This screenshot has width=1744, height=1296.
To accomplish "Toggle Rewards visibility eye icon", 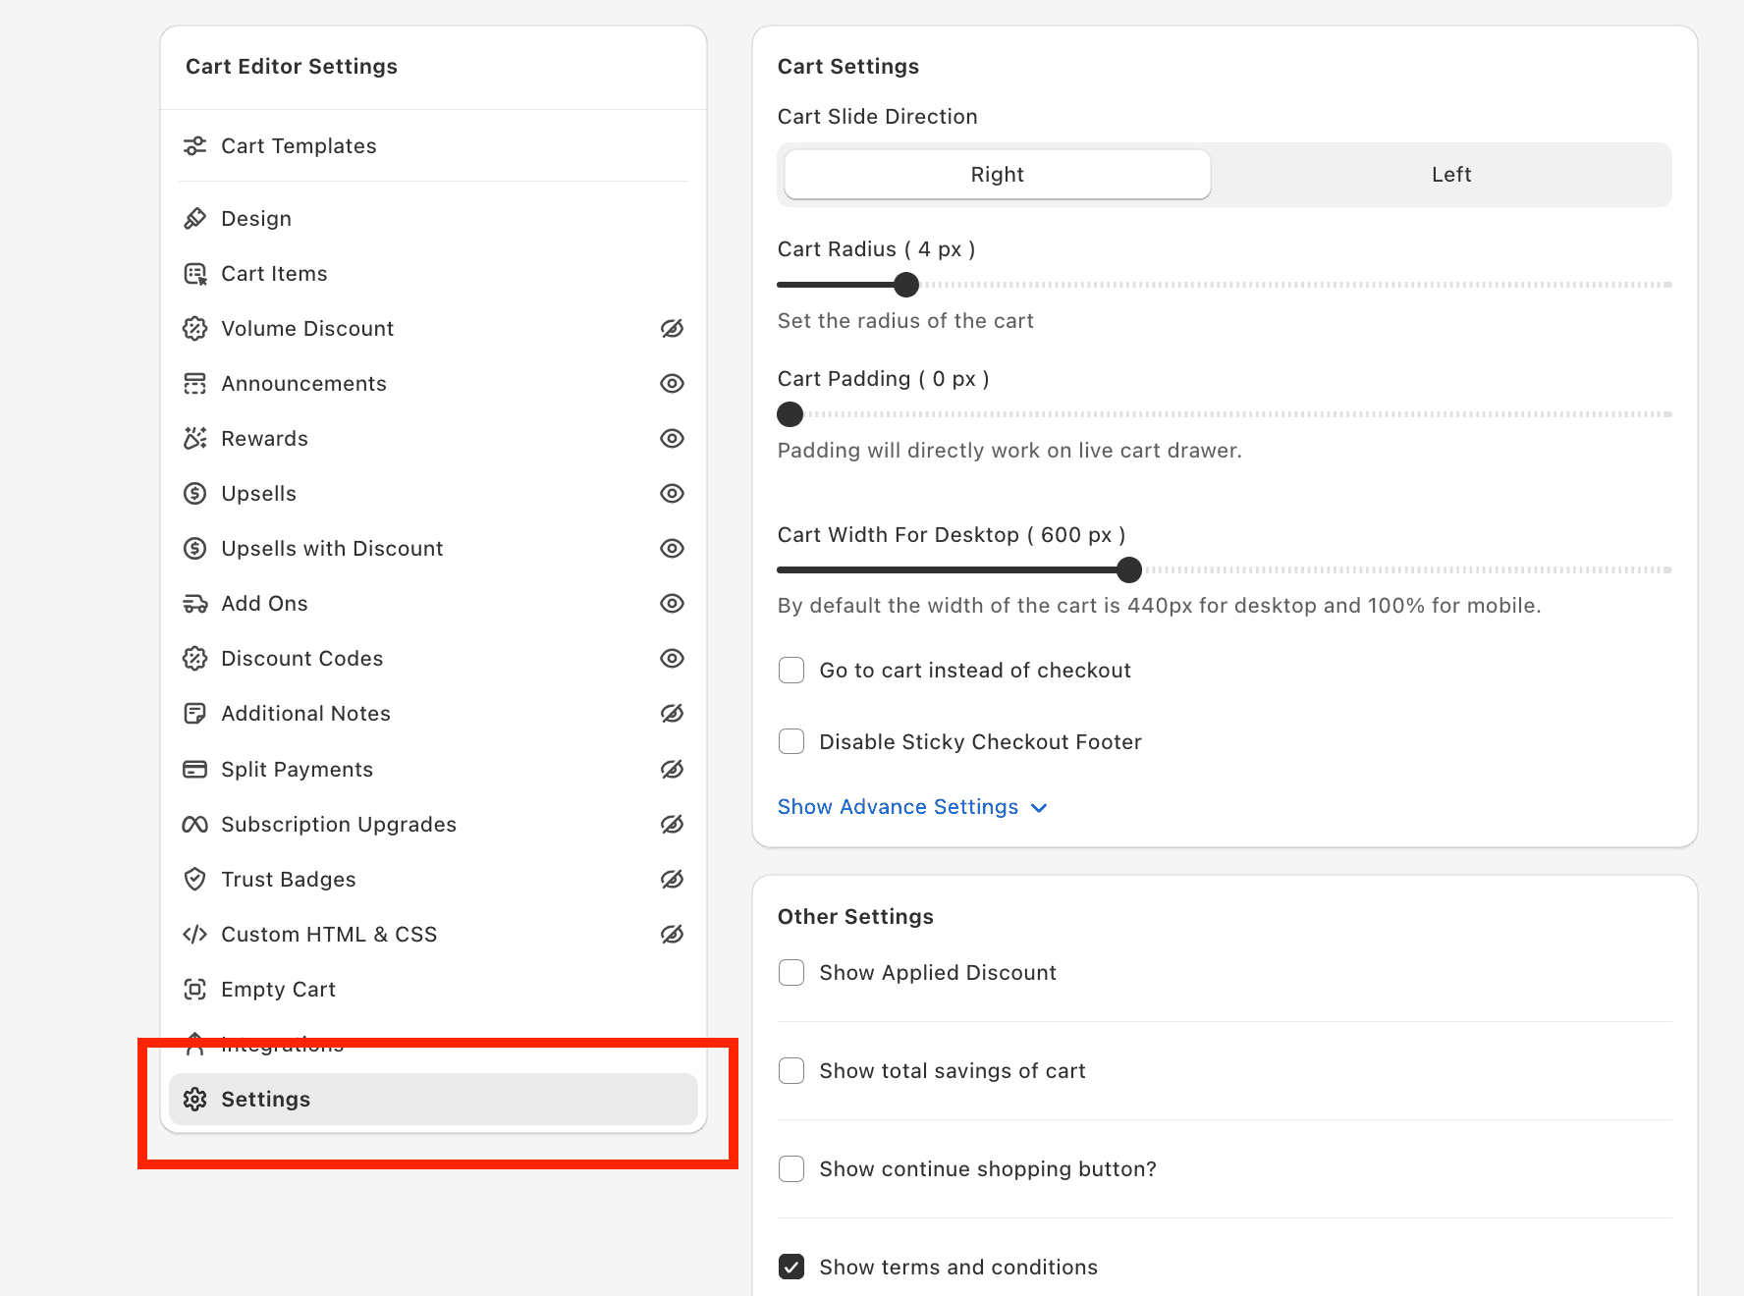I will click(x=672, y=439).
